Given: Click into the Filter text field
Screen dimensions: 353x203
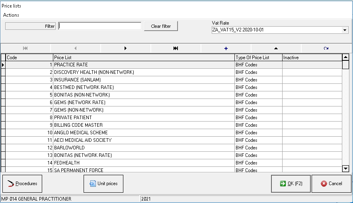Looking at the screenshot, I should click(x=100, y=26).
